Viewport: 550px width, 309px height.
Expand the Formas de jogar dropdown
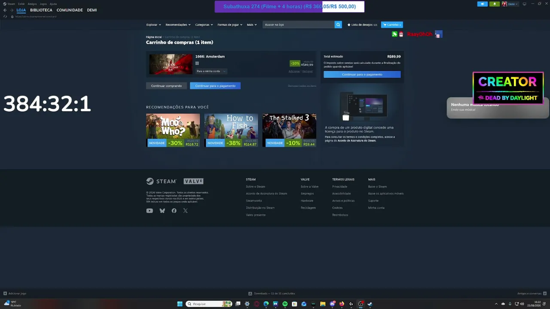230,24
